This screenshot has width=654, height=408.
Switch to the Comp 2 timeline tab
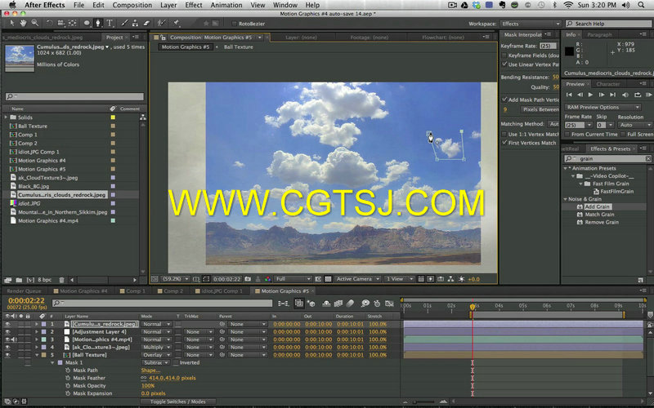pos(173,291)
